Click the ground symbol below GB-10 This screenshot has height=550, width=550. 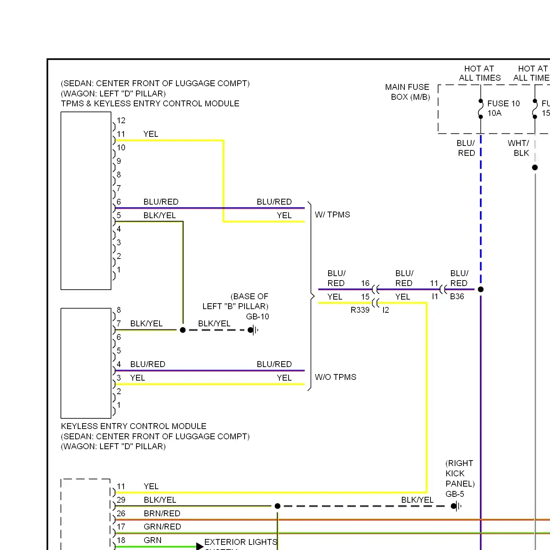[x=253, y=330]
